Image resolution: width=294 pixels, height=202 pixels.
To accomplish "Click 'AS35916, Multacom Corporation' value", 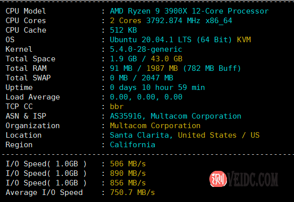I will 175,116.
